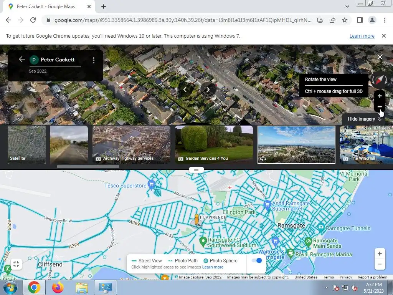The height and width of the screenshot is (295, 393).
Task: Open Chrome three-dot menu
Action: pos(385,20)
